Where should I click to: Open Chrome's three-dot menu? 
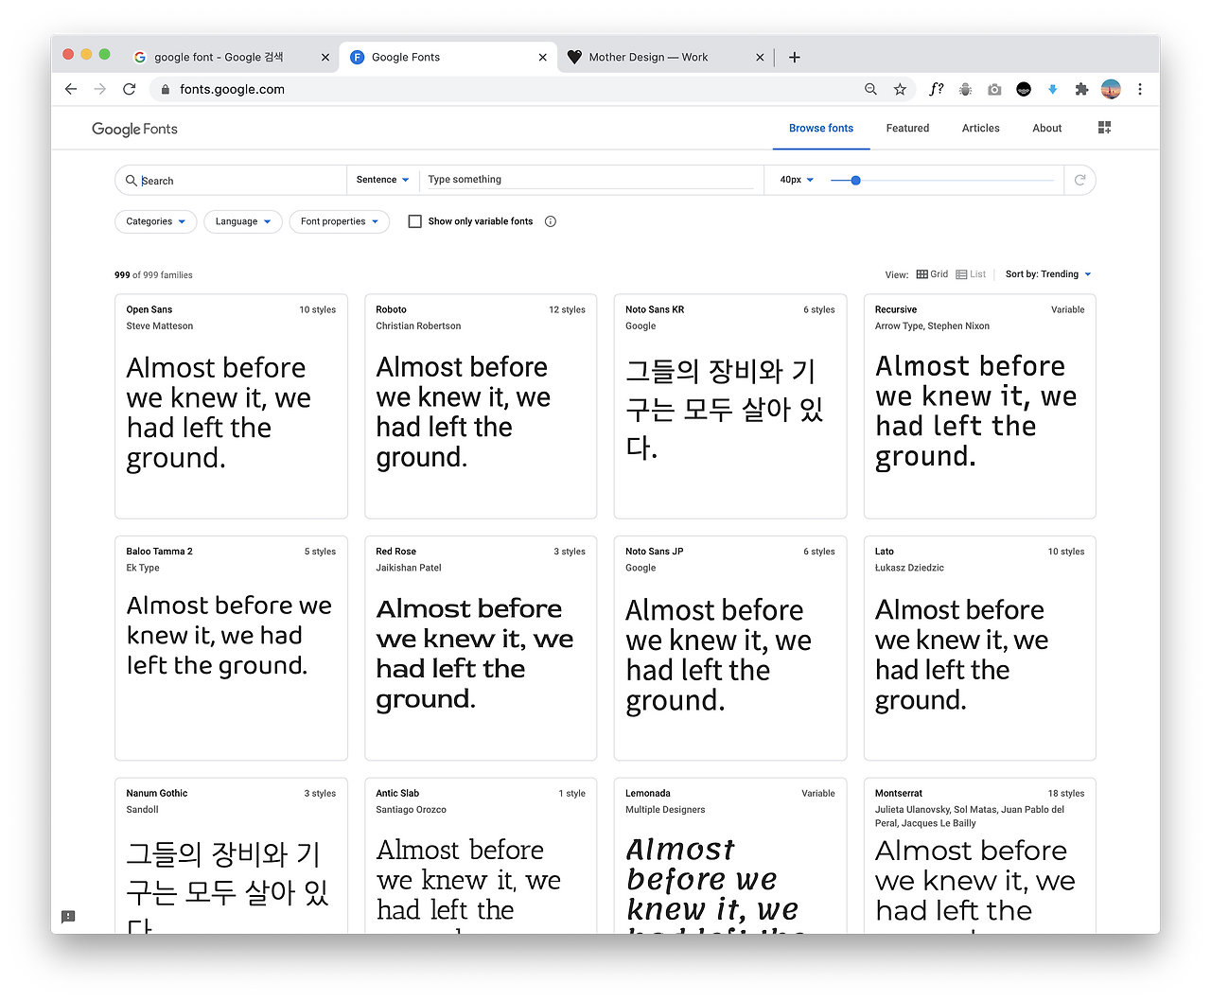coord(1140,89)
